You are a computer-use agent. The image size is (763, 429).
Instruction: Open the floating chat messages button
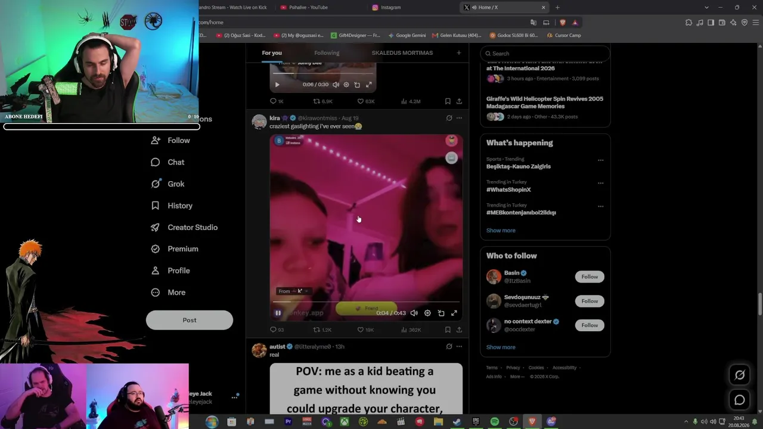tap(740, 400)
